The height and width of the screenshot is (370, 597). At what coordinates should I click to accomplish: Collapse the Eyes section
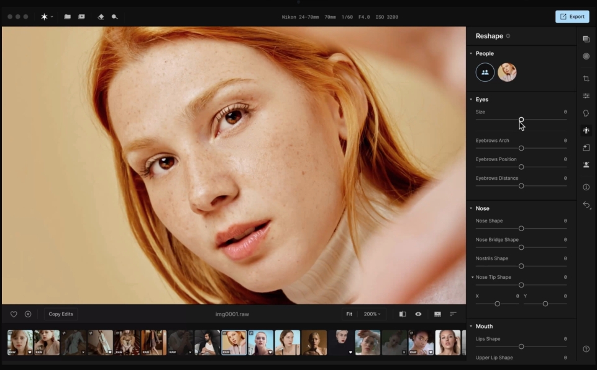(471, 99)
